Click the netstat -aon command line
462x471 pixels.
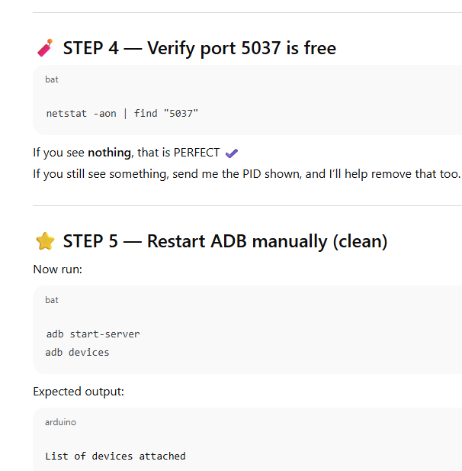[x=122, y=113]
